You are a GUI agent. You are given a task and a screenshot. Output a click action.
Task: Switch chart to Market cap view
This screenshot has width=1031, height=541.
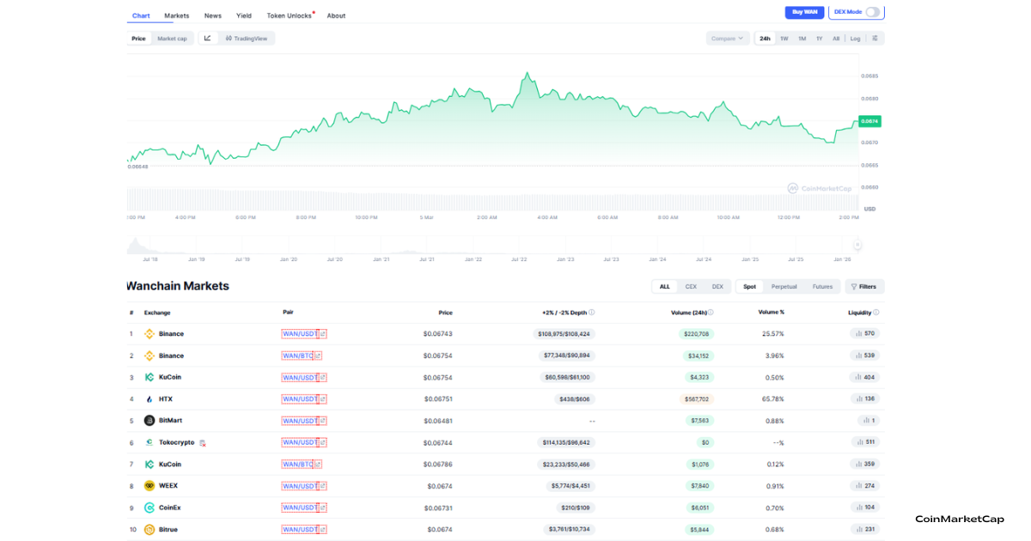(x=172, y=38)
